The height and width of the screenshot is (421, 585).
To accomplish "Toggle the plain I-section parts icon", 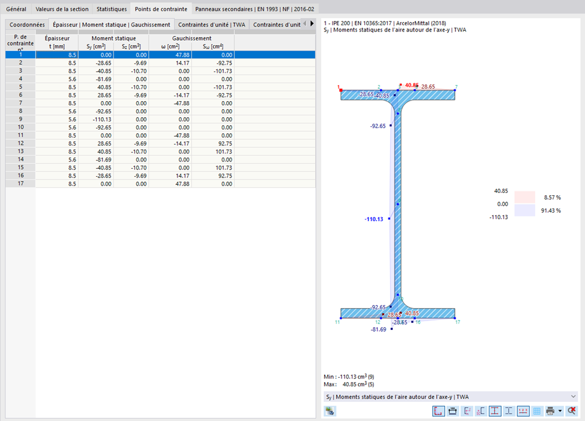I will (509, 411).
